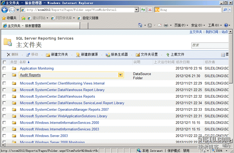
Task: Click the red Stop loading icon
Action: [x=150, y=10]
